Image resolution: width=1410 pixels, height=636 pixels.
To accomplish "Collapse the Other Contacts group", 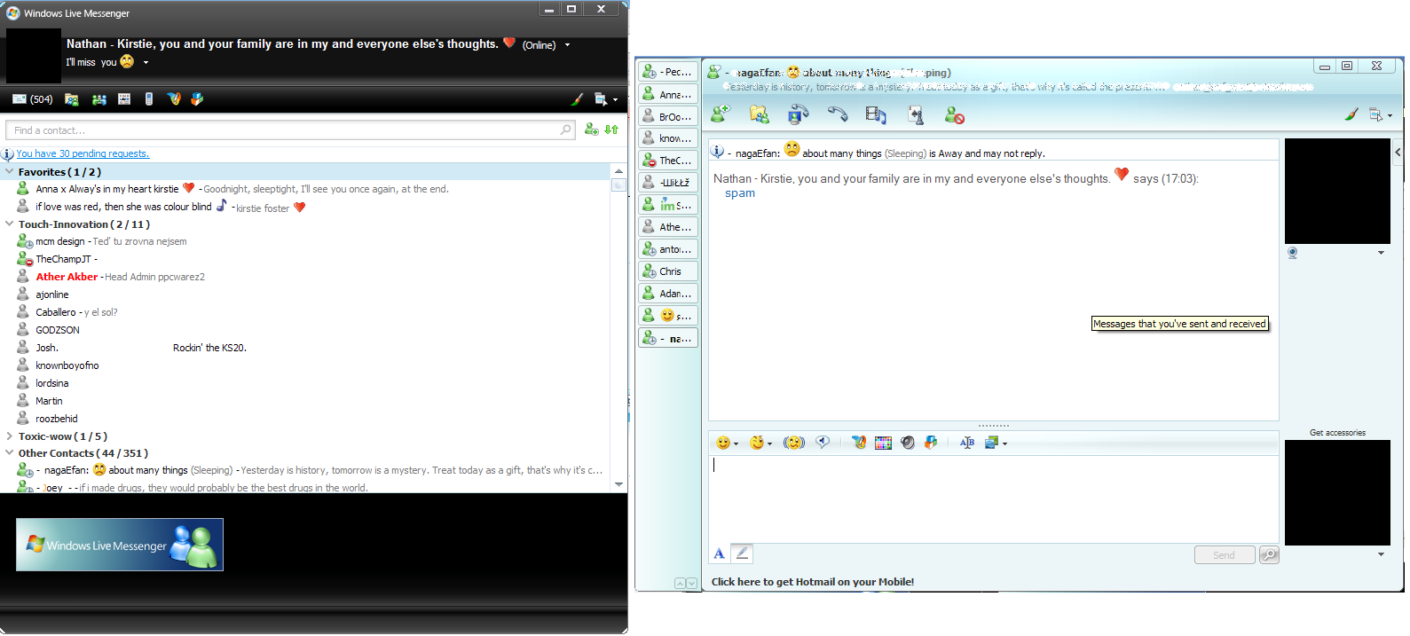I will pyautogui.click(x=10, y=453).
